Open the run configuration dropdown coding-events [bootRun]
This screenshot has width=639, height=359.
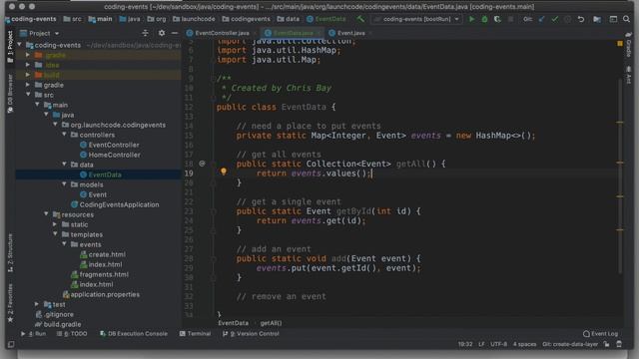[416, 19]
